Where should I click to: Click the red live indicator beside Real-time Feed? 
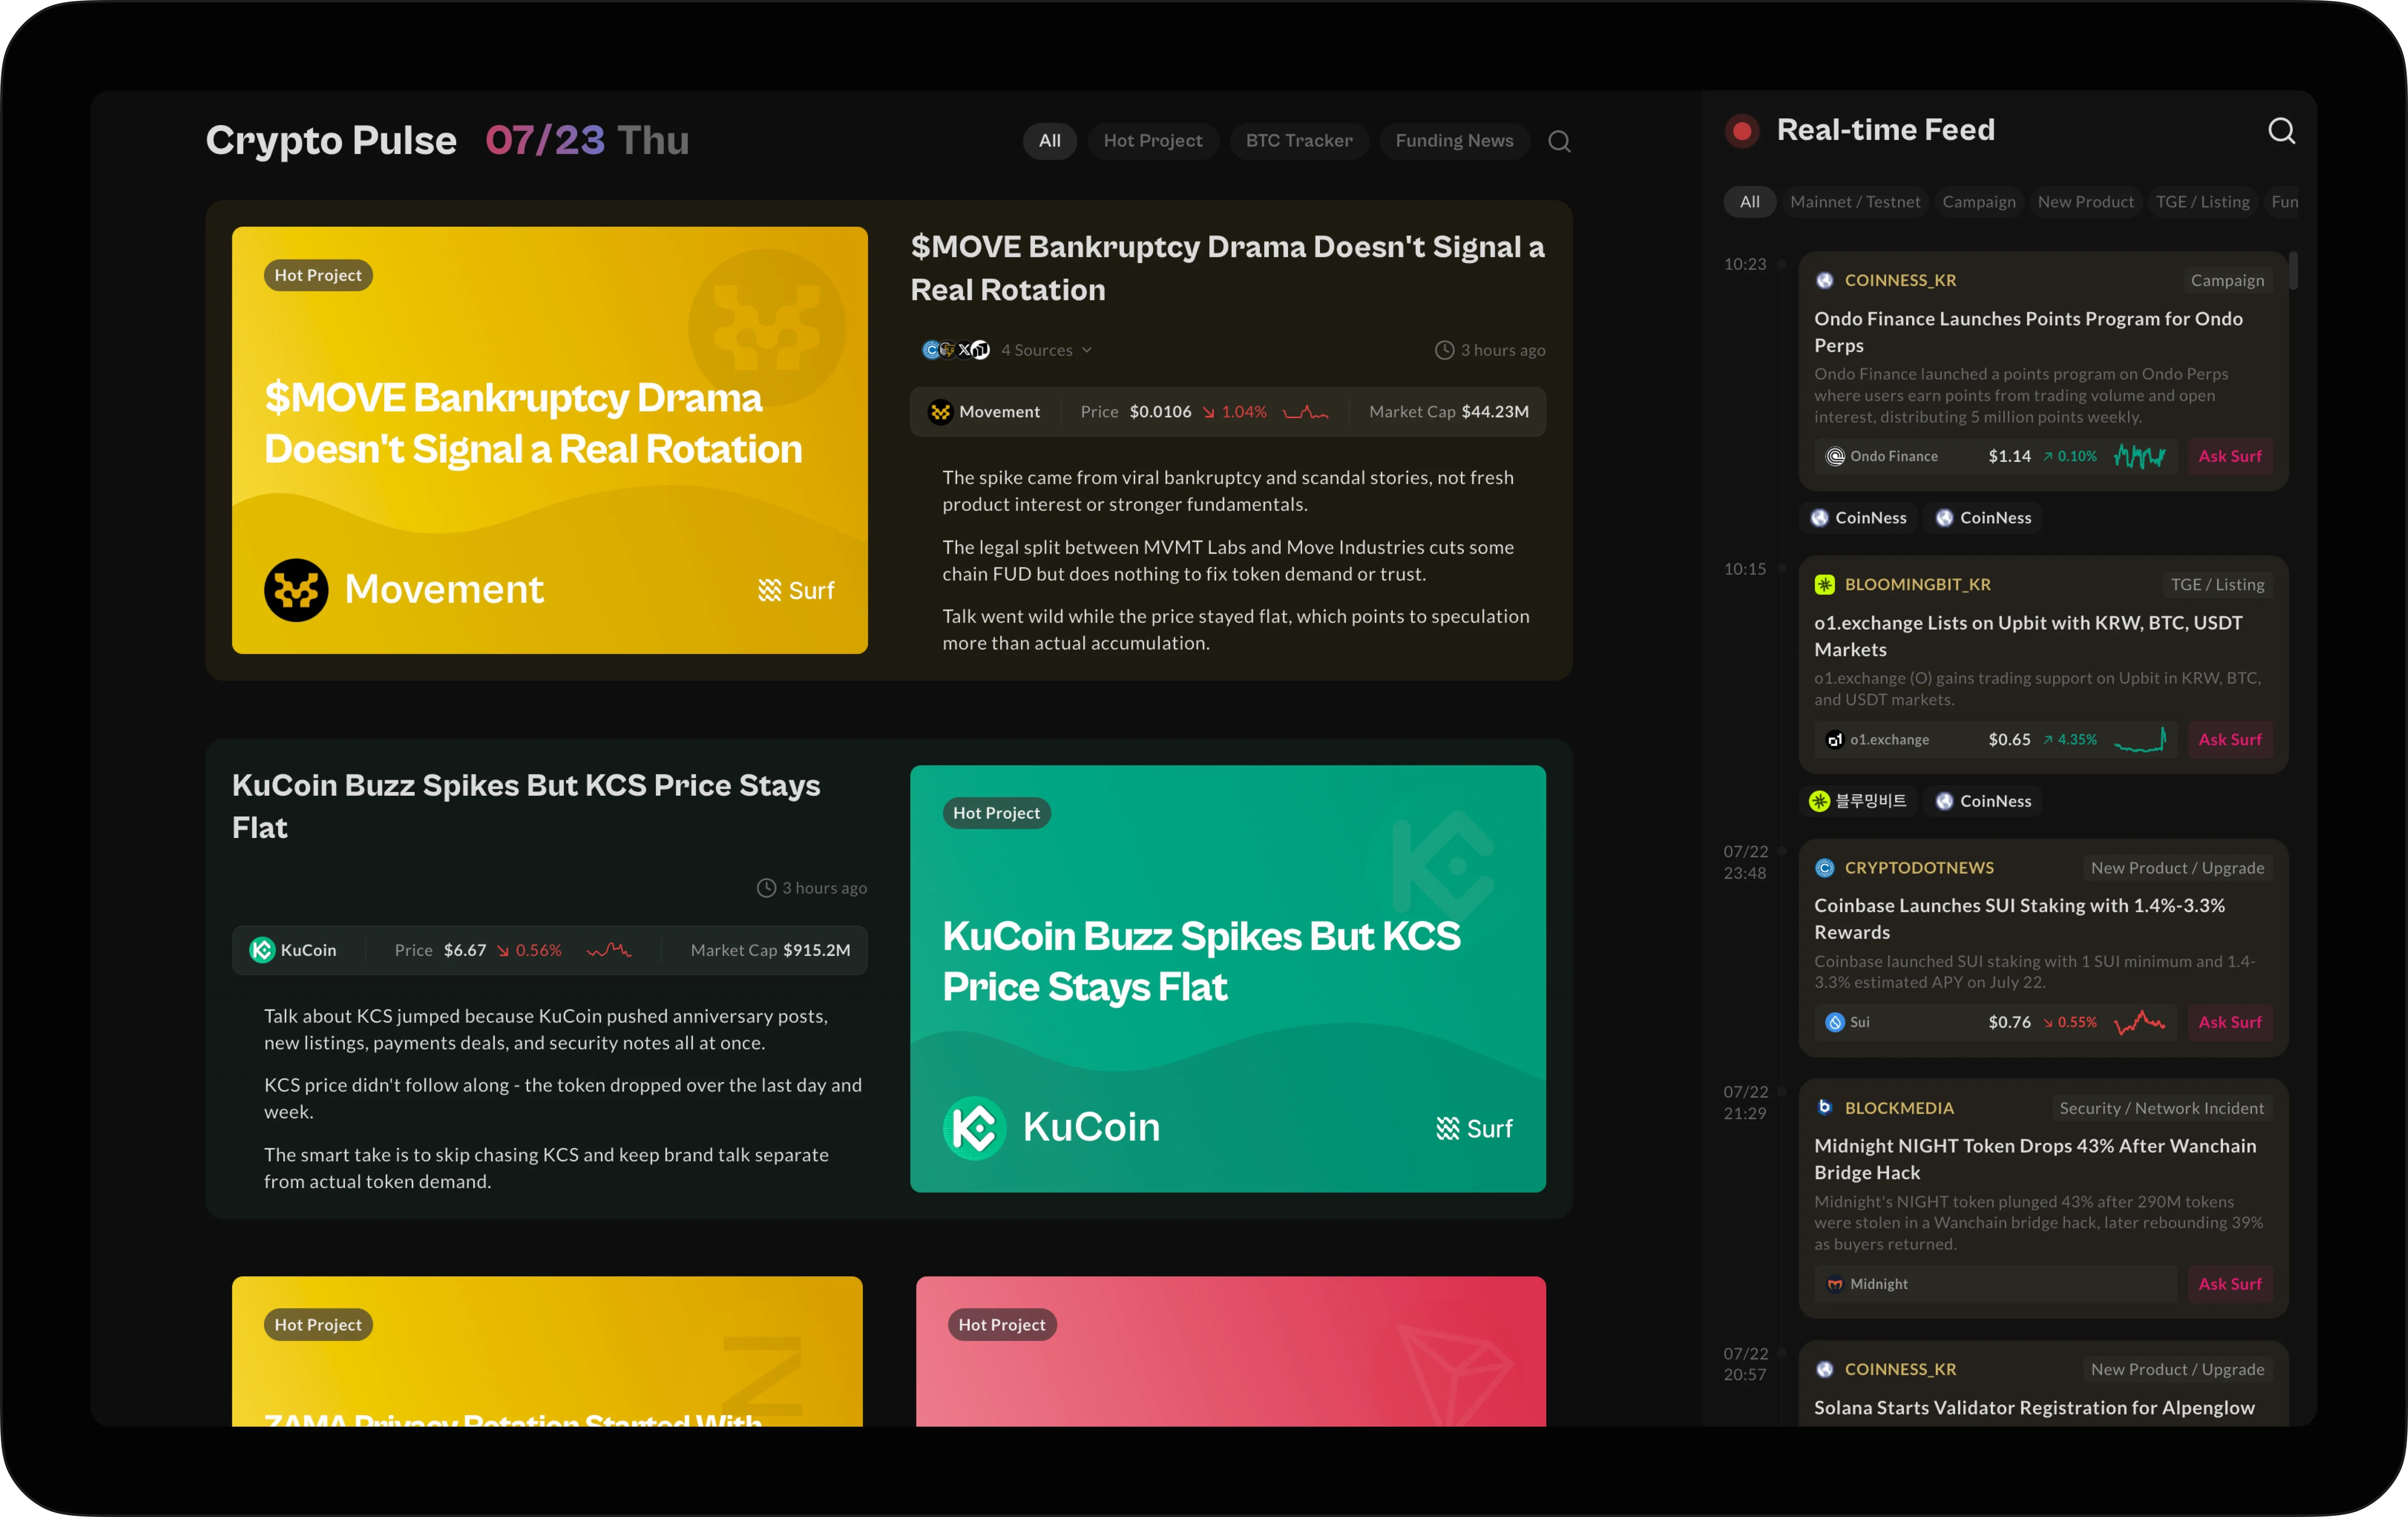(x=1742, y=131)
